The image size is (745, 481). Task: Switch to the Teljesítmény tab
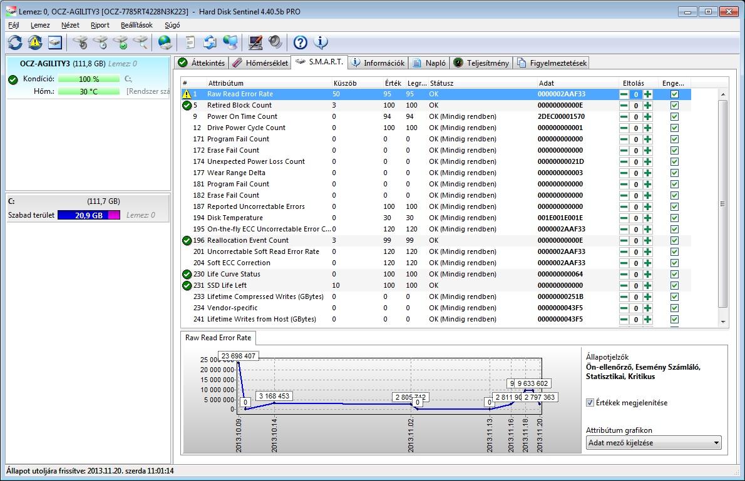tap(481, 63)
